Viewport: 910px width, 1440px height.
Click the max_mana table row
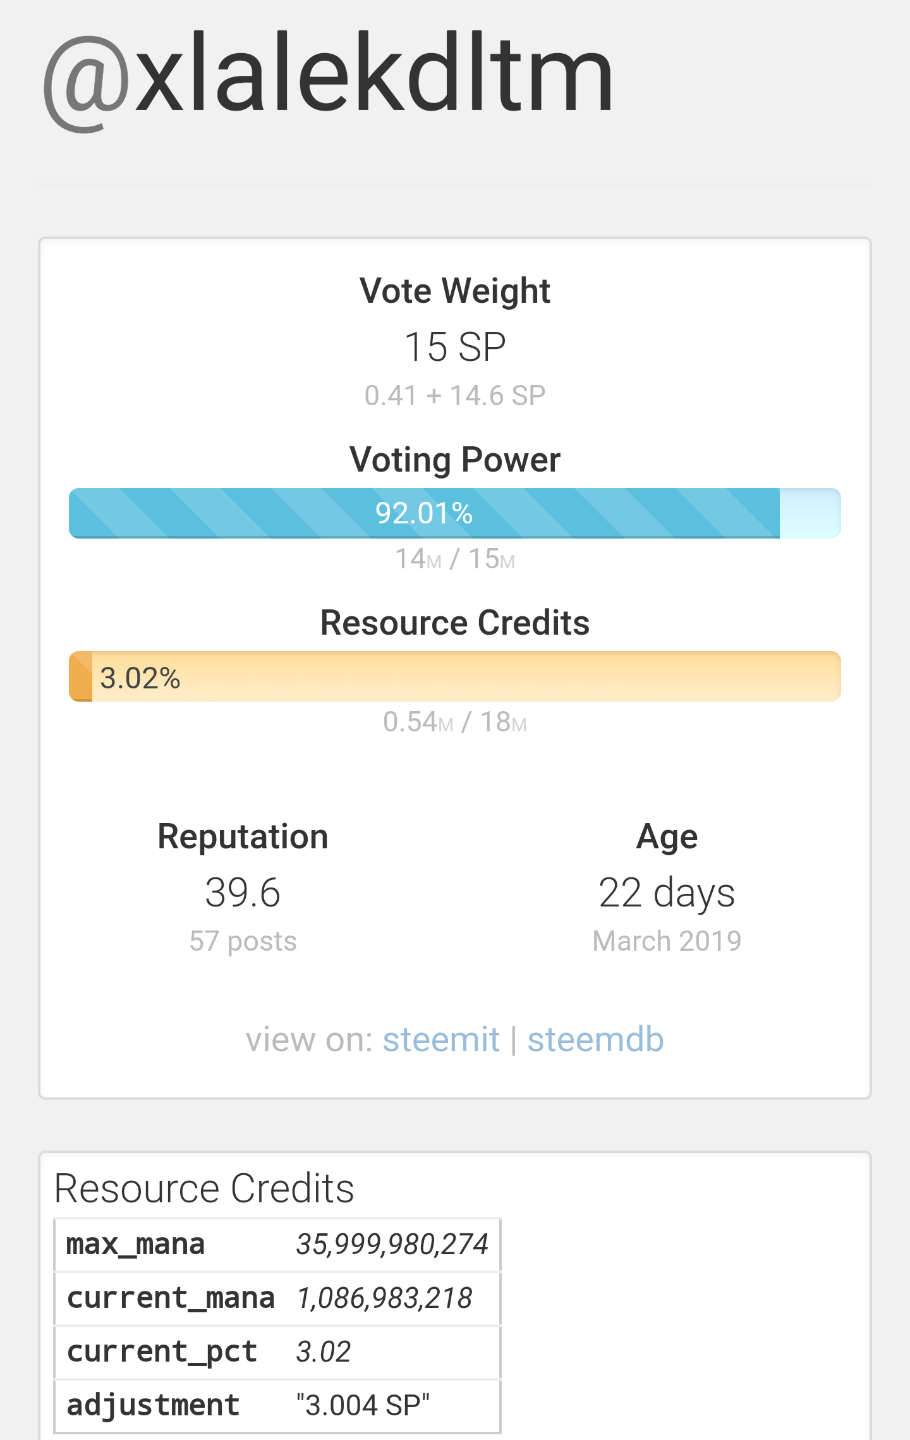(277, 1245)
